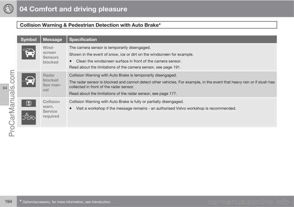Select the '04 Comfort and driving pleasure' heading

73,9
